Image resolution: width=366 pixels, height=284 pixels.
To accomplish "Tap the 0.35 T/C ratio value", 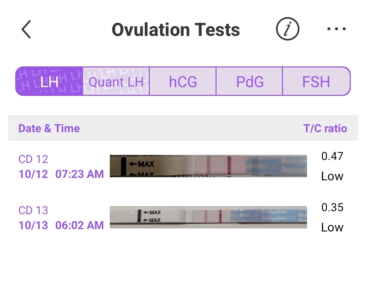I will tap(332, 207).
